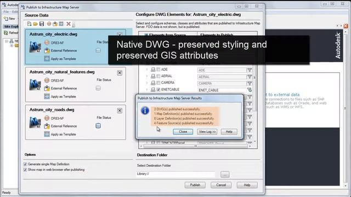Click file status icon for Astrum_city_natural_features.dwg
This screenshot has width=351, height=197.
click(x=98, y=88)
